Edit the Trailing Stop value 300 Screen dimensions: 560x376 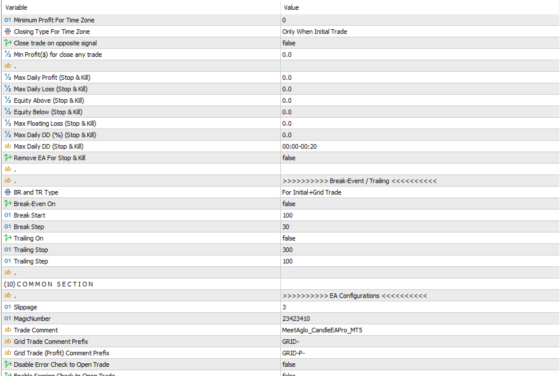288,250
